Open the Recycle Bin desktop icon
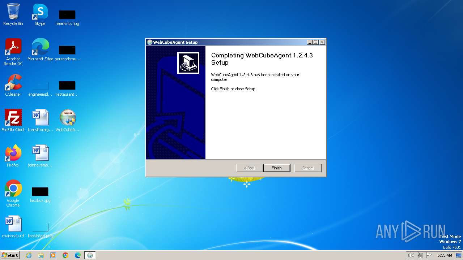The height and width of the screenshot is (260, 463). click(x=13, y=14)
